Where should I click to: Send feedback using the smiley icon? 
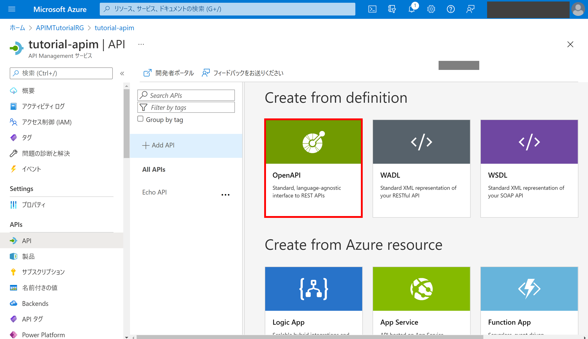coord(470,9)
